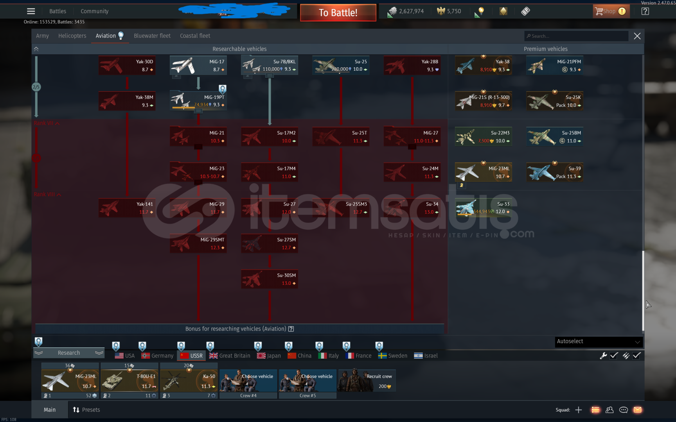Select the Great Britain nation tab
The width and height of the screenshot is (676, 422).
pos(230,356)
